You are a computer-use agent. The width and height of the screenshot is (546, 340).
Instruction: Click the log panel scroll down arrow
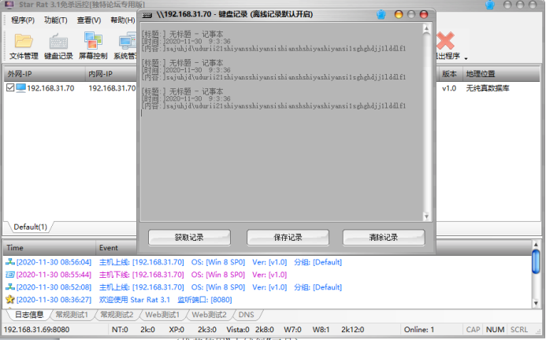[x=536, y=304]
